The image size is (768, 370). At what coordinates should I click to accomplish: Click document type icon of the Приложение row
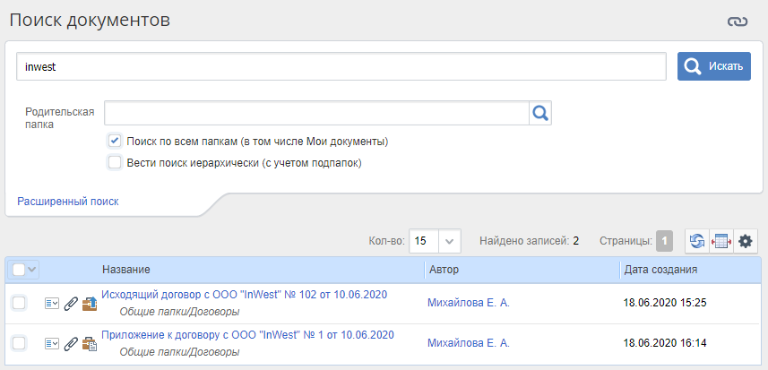coord(90,343)
